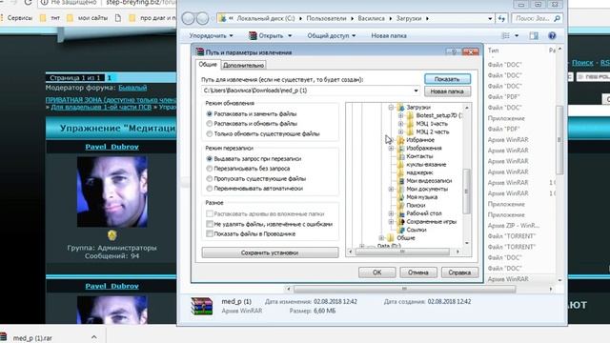Click the Показать button
Viewport: 610px width, 343px height.
click(x=447, y=79)
